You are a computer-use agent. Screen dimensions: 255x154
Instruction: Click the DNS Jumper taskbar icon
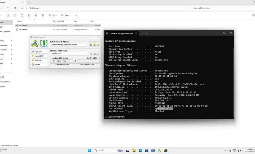tap(159, 151)
